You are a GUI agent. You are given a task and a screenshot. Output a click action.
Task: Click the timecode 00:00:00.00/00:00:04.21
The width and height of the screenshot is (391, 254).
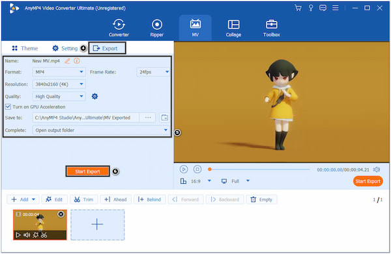pos(343,170)
